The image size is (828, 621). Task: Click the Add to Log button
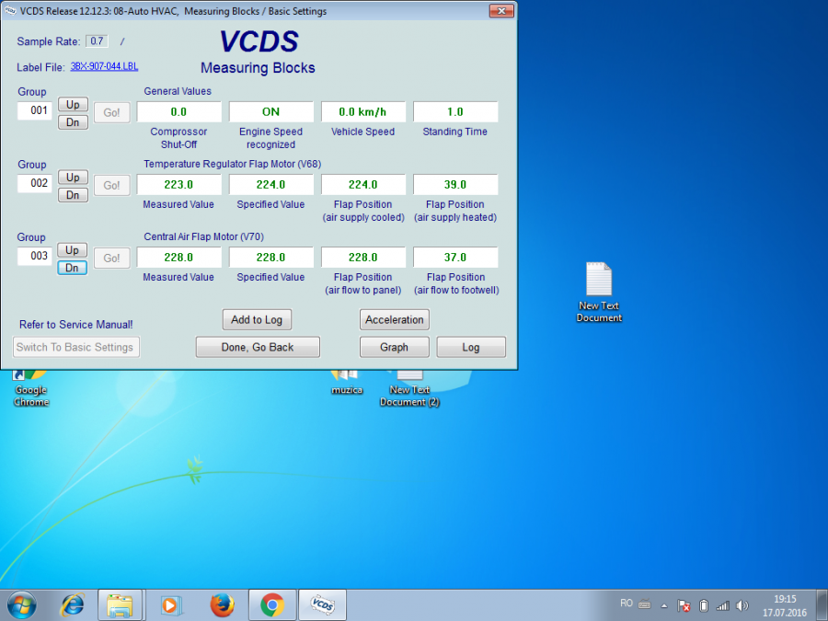257,319
